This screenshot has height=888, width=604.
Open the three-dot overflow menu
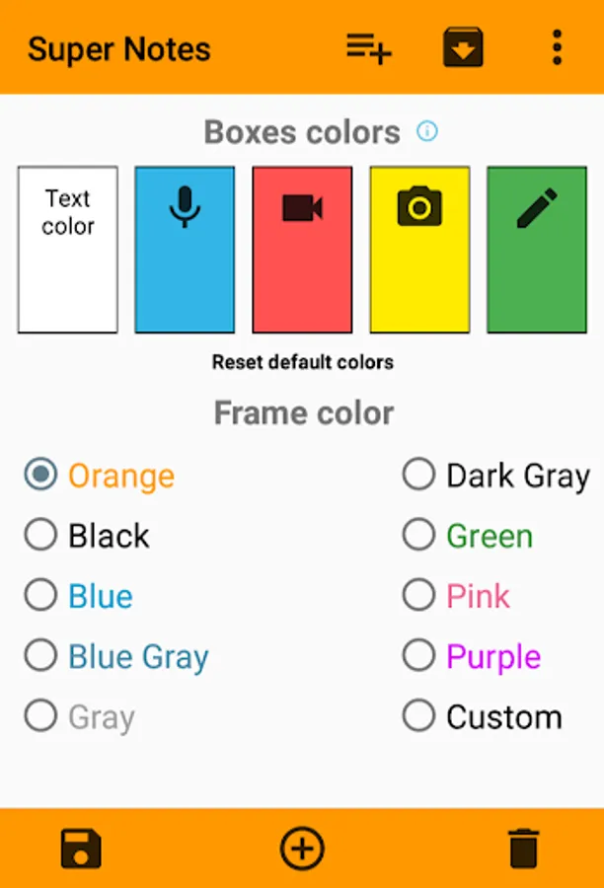(x=557, y=47)
